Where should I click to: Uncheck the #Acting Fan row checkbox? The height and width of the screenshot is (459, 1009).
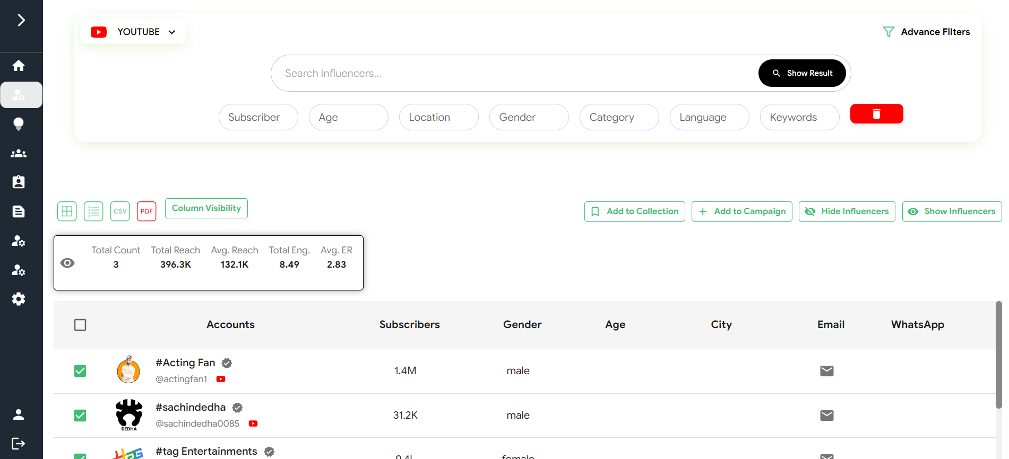click(x=80, y=371)
